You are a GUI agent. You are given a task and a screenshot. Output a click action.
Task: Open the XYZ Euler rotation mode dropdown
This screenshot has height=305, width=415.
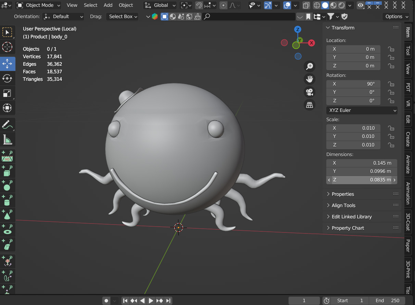362,110
